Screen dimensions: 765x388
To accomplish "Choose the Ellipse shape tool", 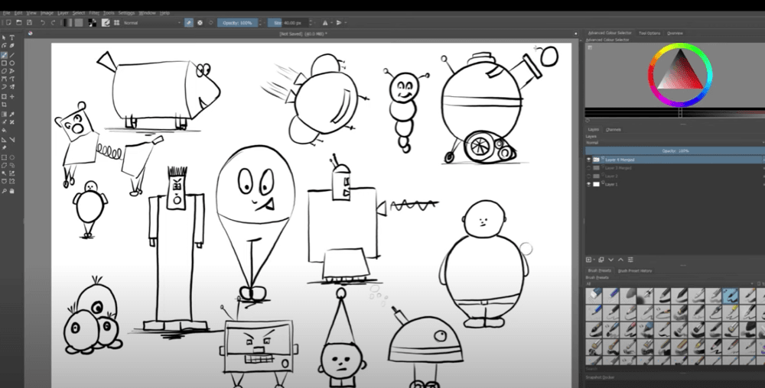I will point(12,63).
